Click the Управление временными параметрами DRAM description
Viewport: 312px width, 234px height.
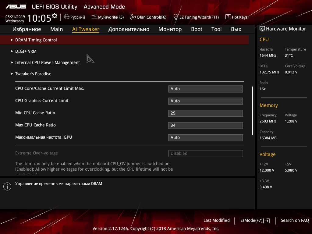point(58,184)
